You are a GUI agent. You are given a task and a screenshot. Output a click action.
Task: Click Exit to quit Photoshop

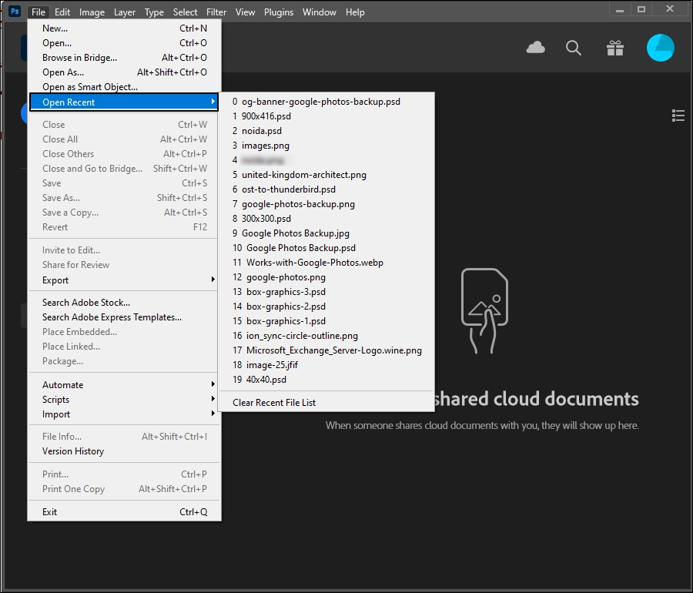click(x=50, y=511)
